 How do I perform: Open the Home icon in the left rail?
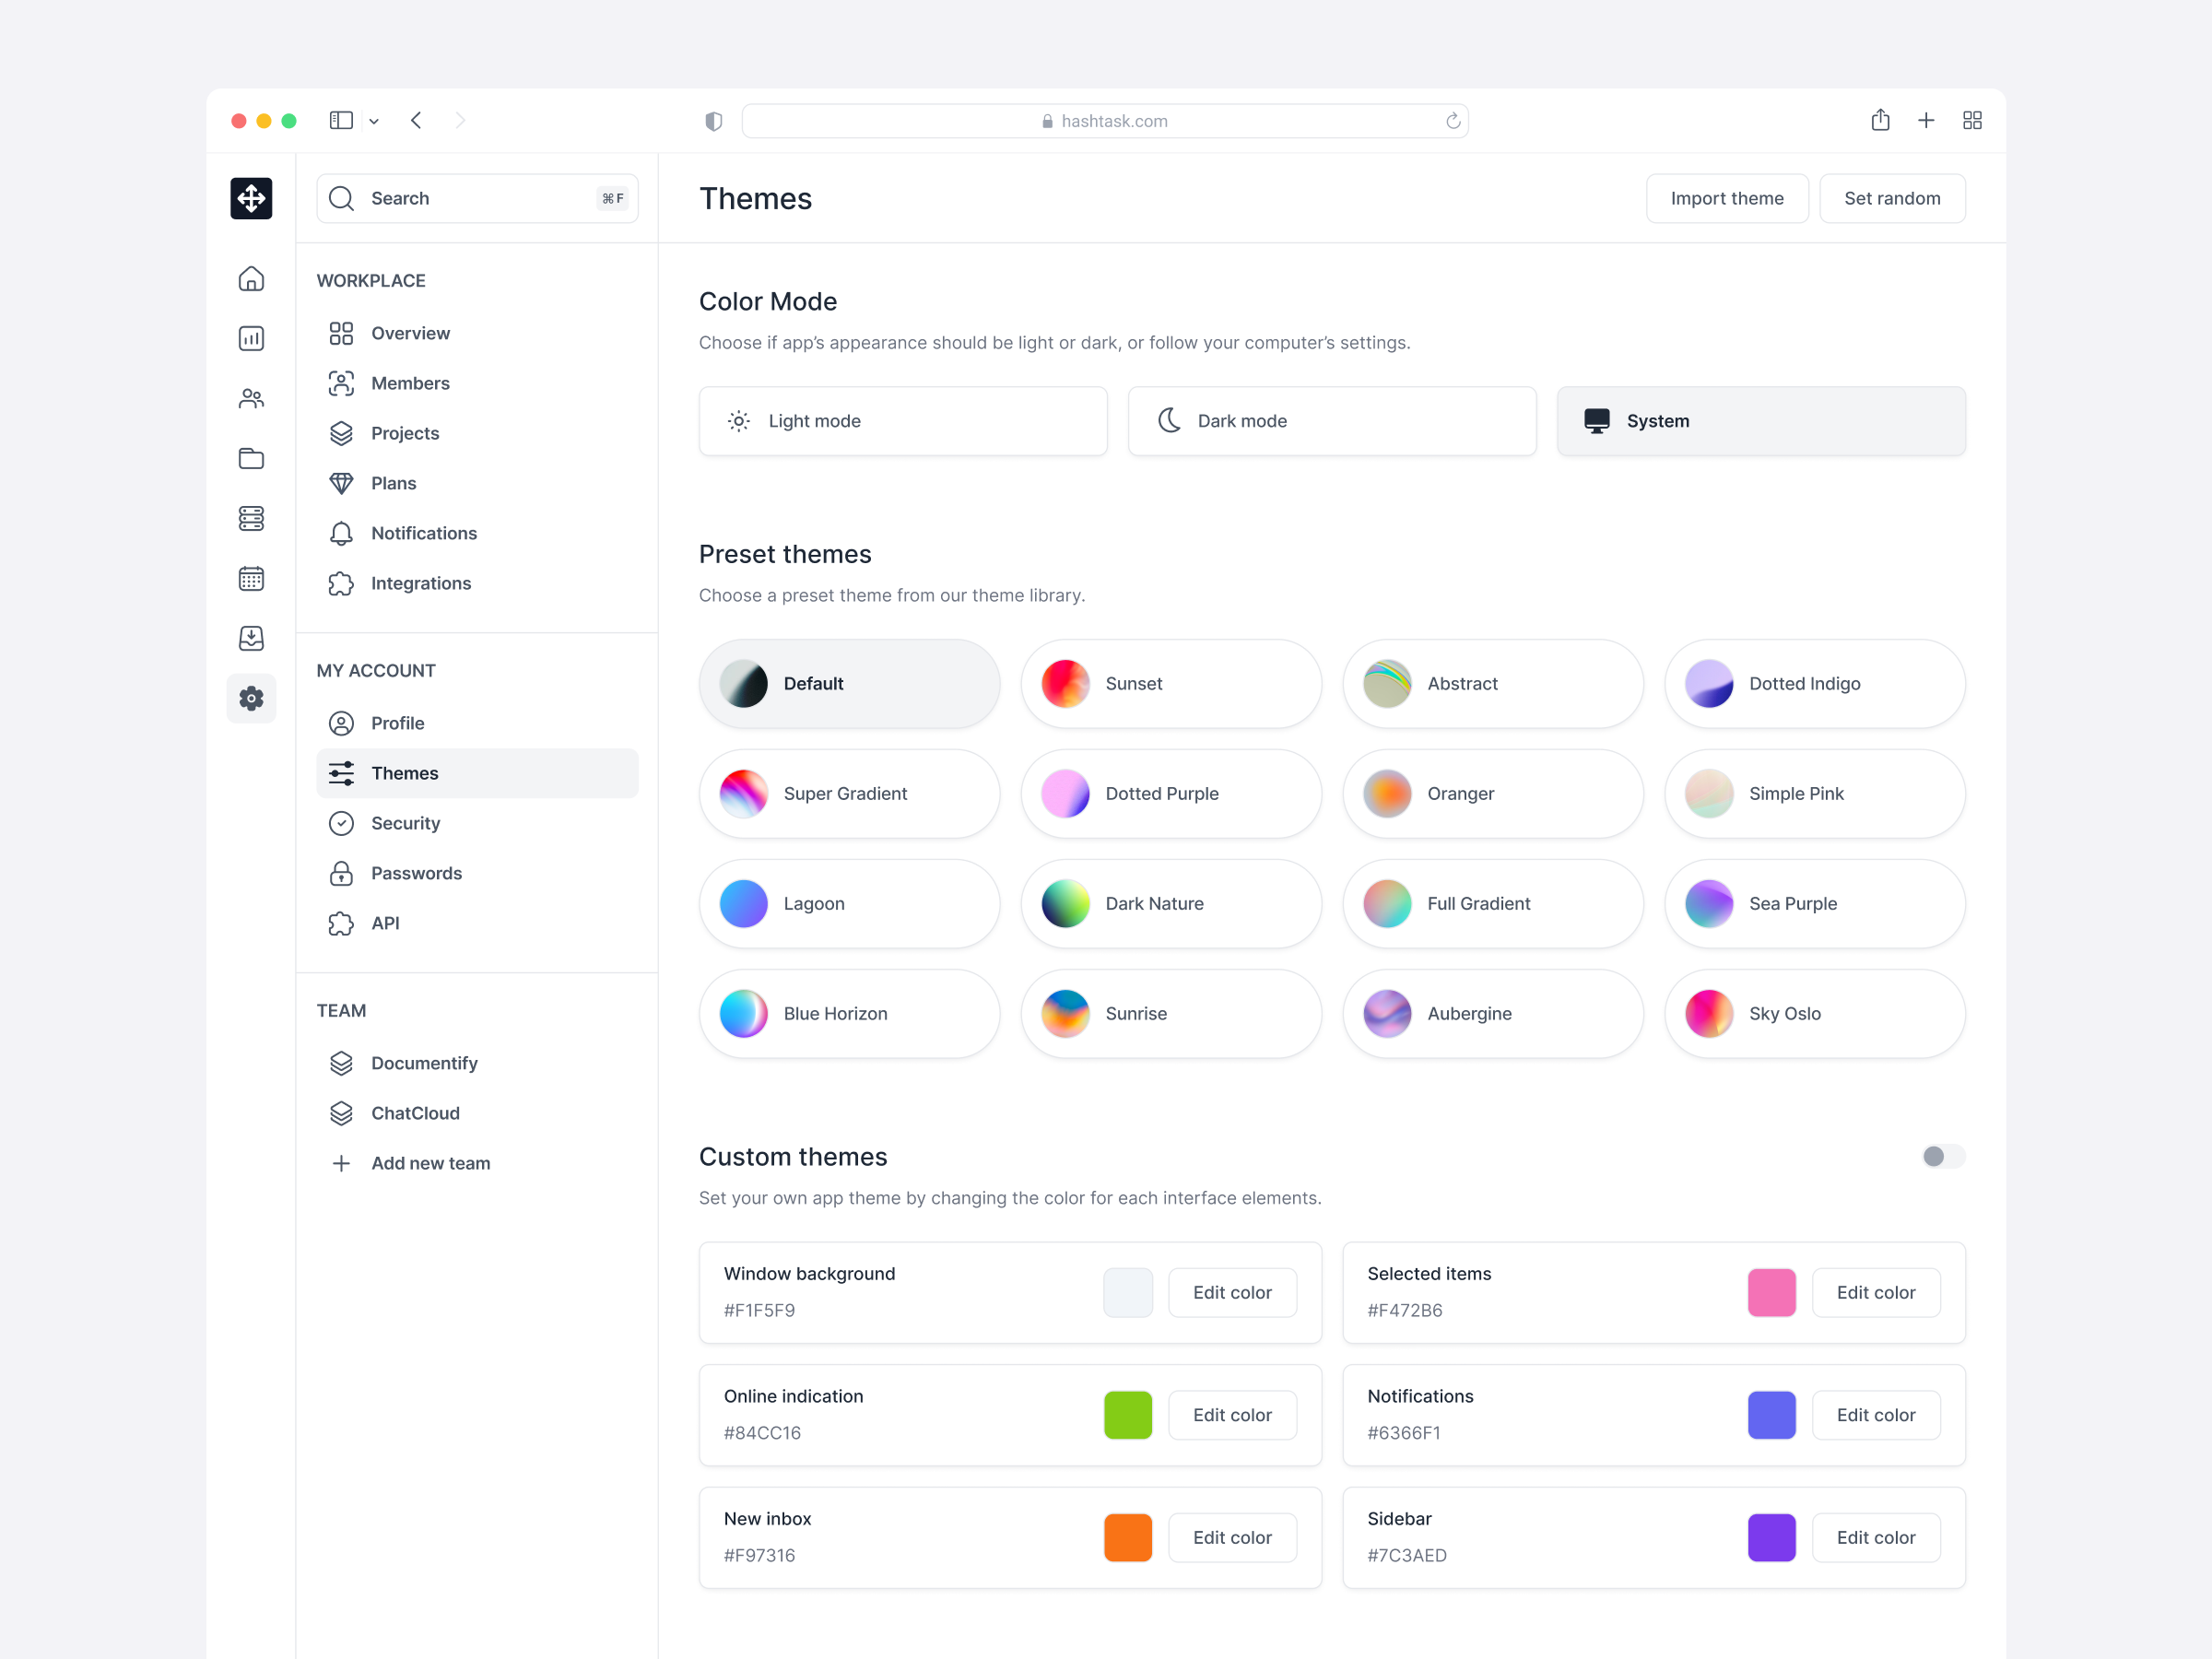pos(251,279)
